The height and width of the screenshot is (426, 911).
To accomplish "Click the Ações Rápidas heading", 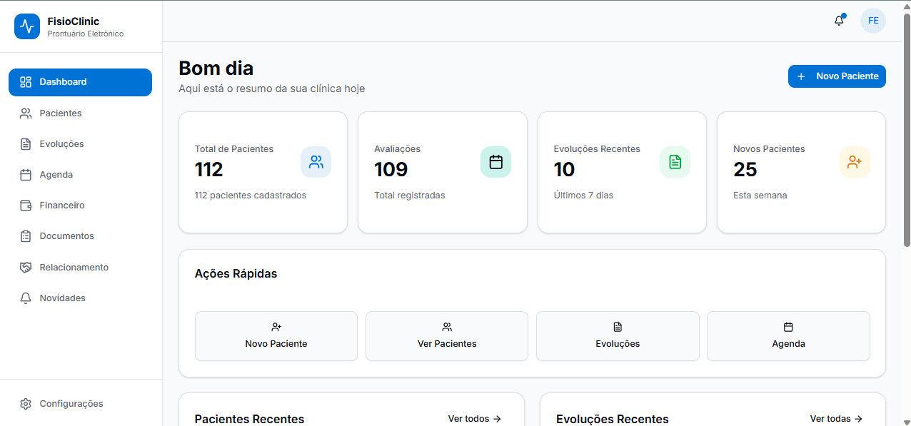I will [236, 274].
